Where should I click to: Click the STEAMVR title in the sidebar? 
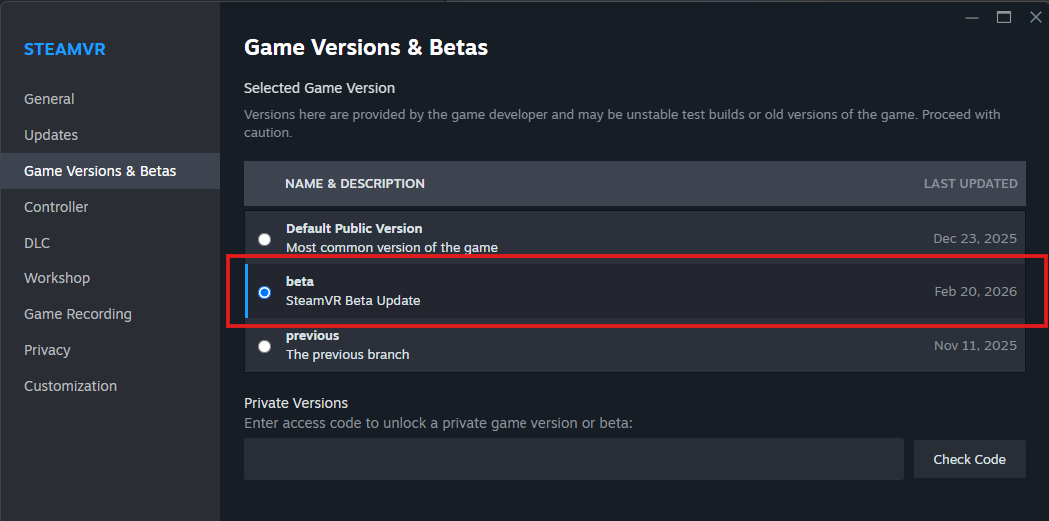[x=65, y=49]
